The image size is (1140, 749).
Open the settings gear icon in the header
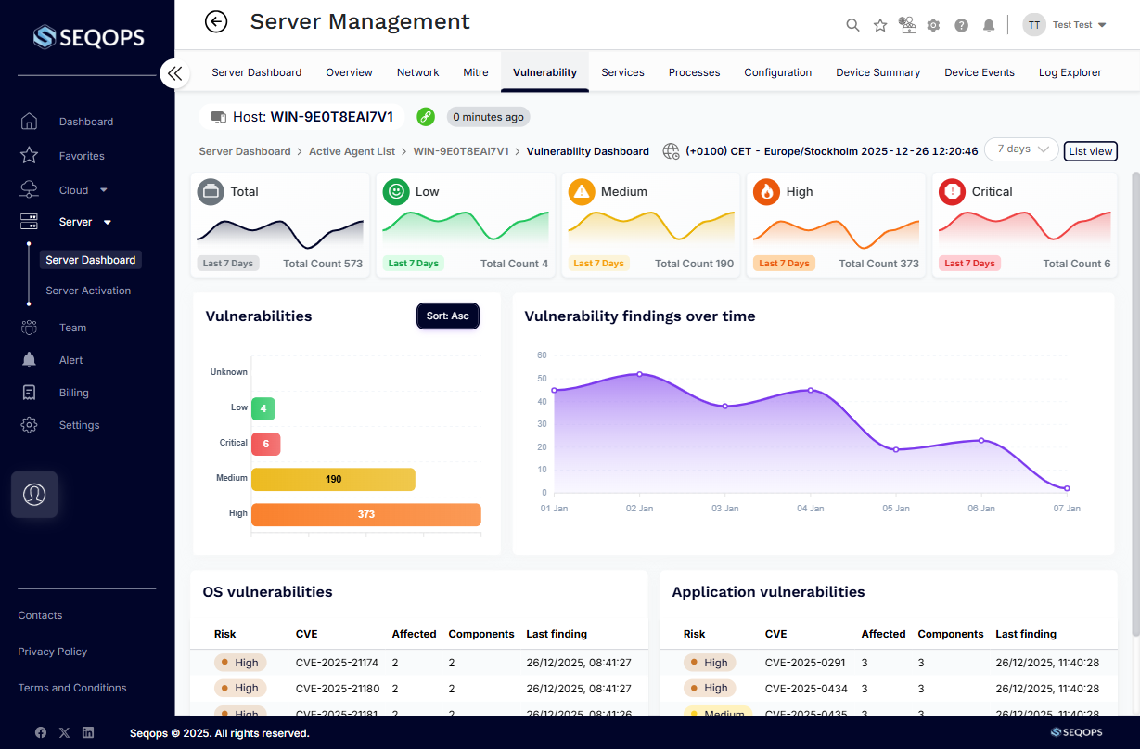point(933,25)
